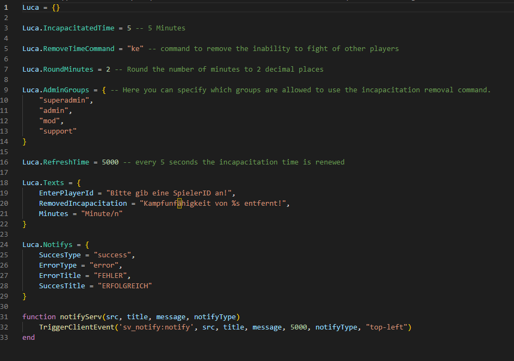Click the TriggerClientEvent call
This screenshot has width=514, height=361.
(x=77, y=327)
